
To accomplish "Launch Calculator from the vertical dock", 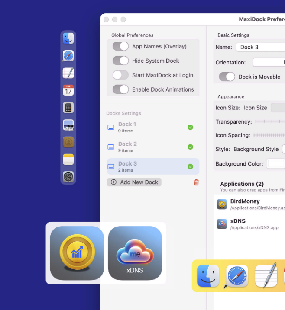I will (x=68, y=108).
